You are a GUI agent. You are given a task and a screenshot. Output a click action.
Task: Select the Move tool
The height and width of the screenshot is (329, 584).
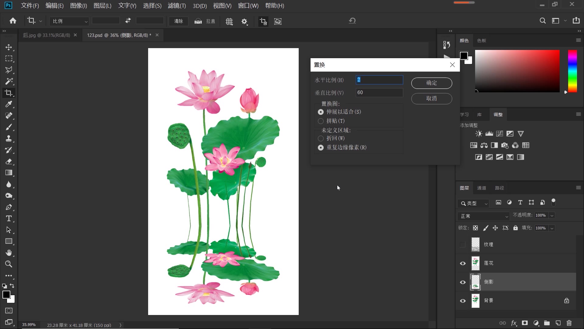9,47
